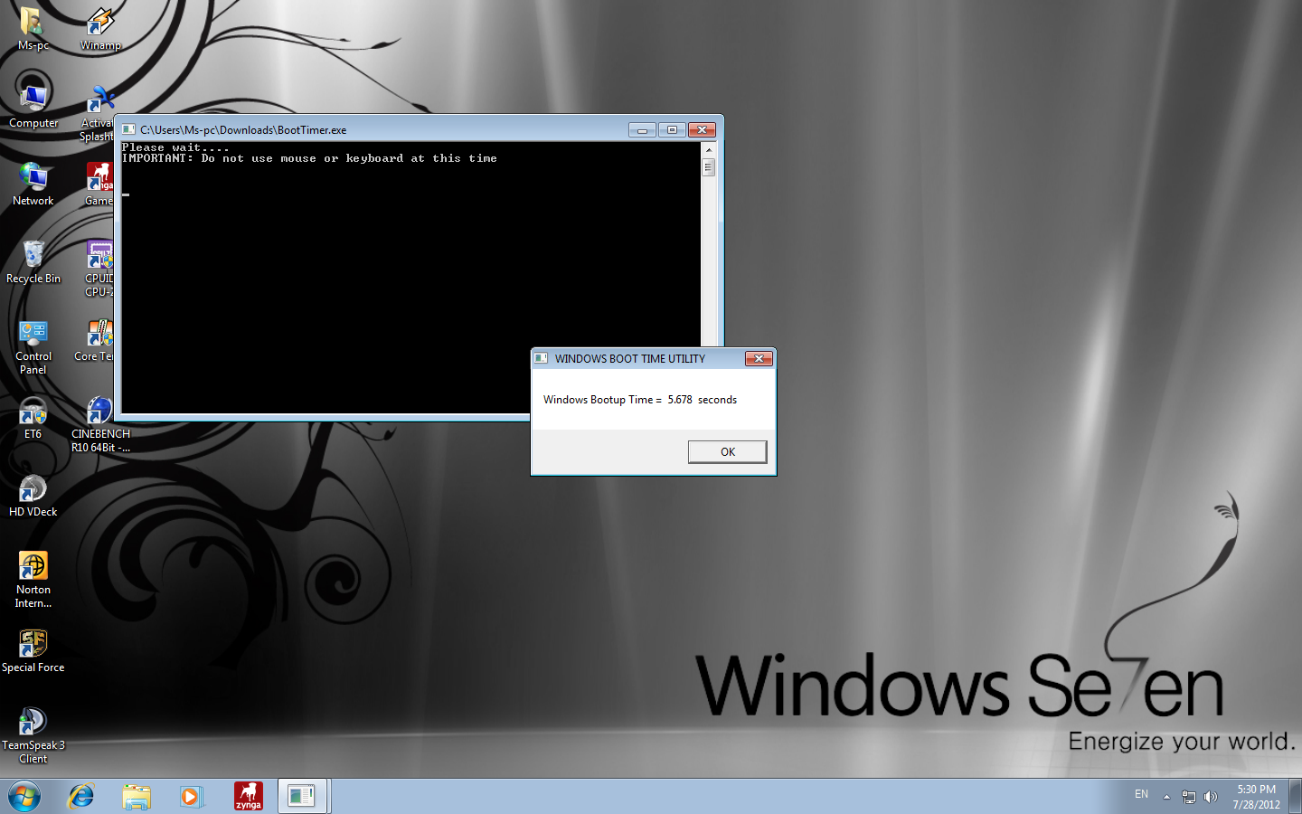Select the Recycle Bin icon

[x=33, y=261]
